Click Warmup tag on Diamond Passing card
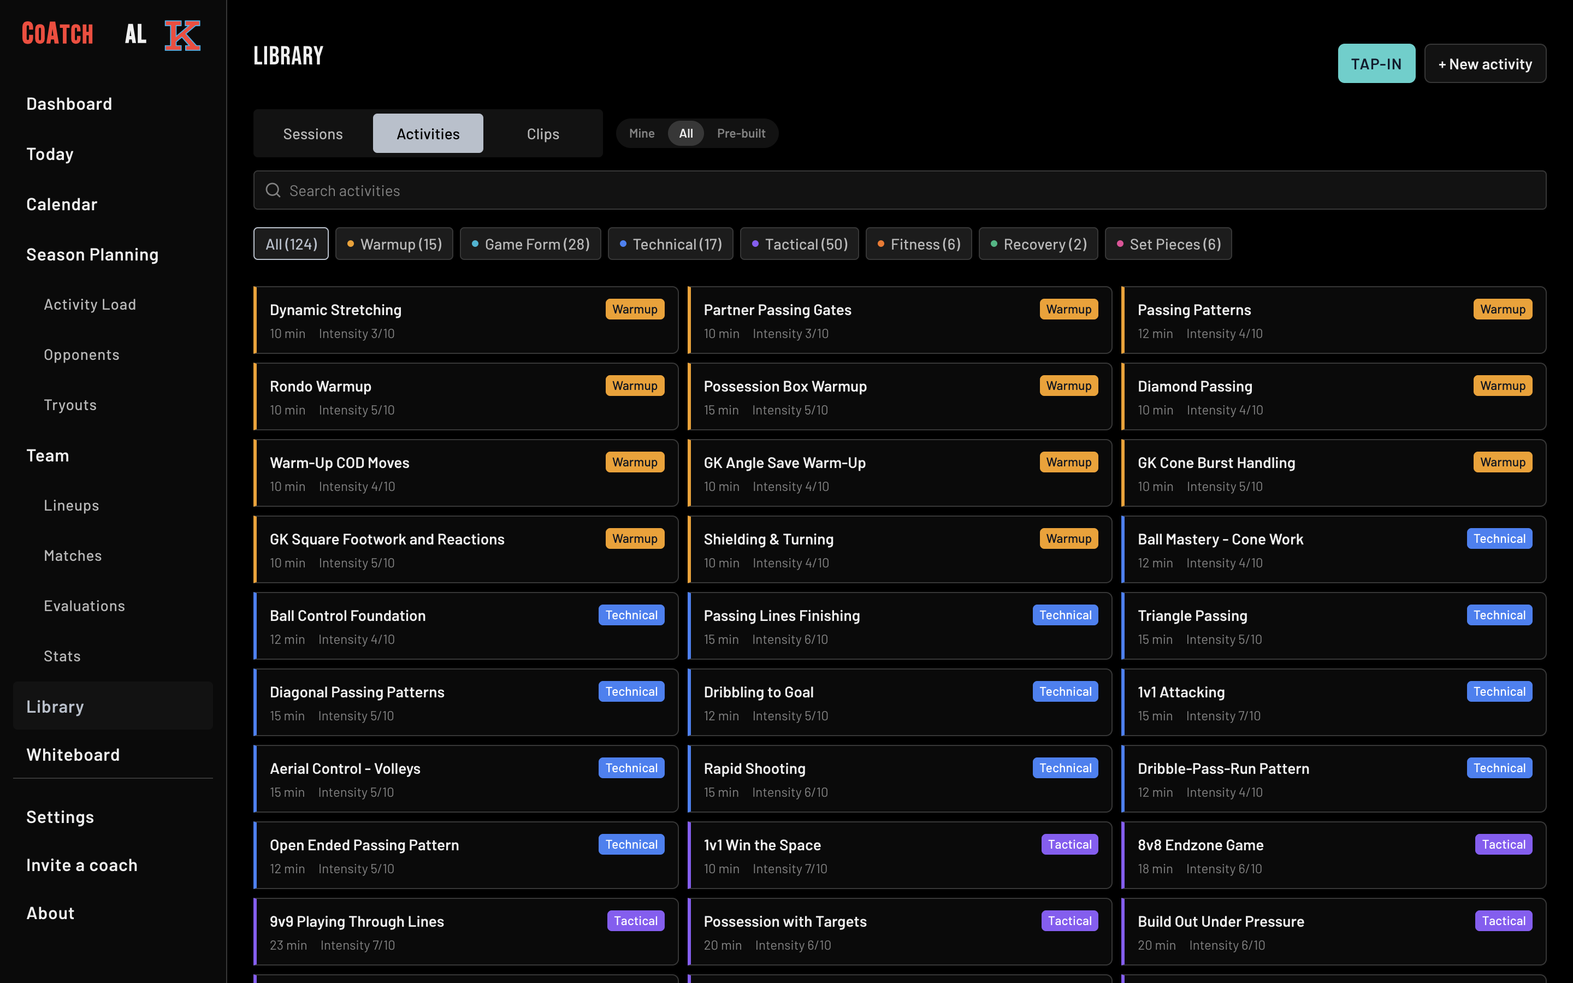This screenshot has width=1573, height=983. pyautogui.click(x=1502, y=386)
